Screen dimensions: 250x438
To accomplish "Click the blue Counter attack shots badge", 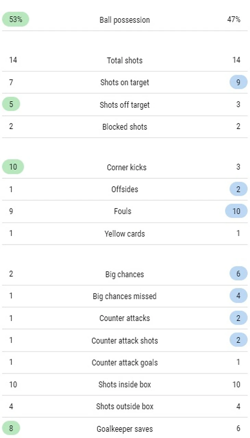I will coord(238,340).
